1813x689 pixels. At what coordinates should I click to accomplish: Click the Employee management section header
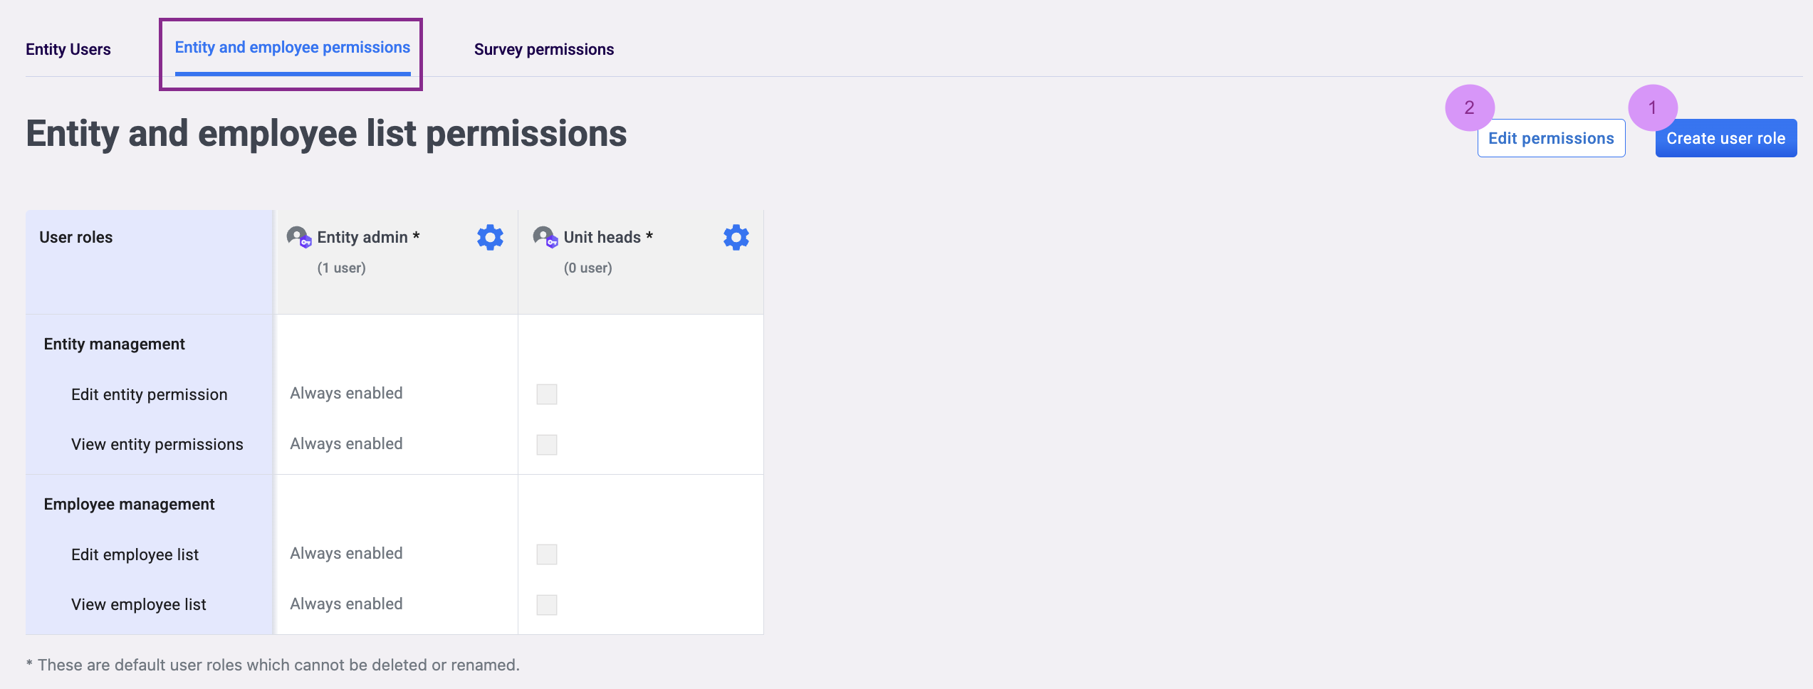coord(129,504)
